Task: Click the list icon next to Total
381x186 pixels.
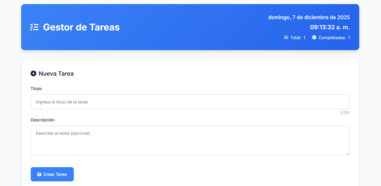Action: coord(286,37)
